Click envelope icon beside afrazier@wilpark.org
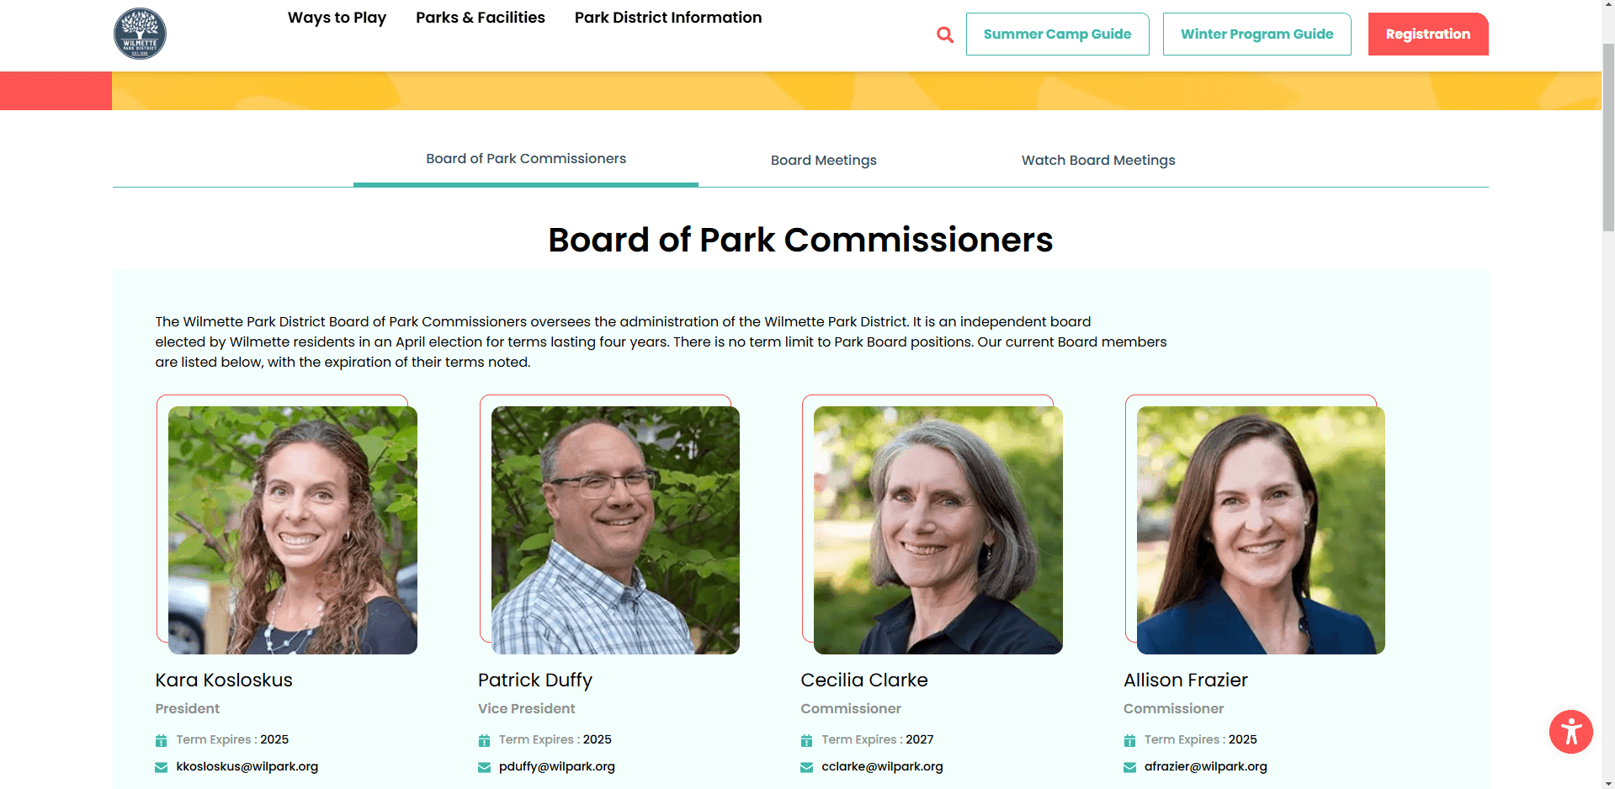Screen dimensions: 1615x789 [1129, 767]
